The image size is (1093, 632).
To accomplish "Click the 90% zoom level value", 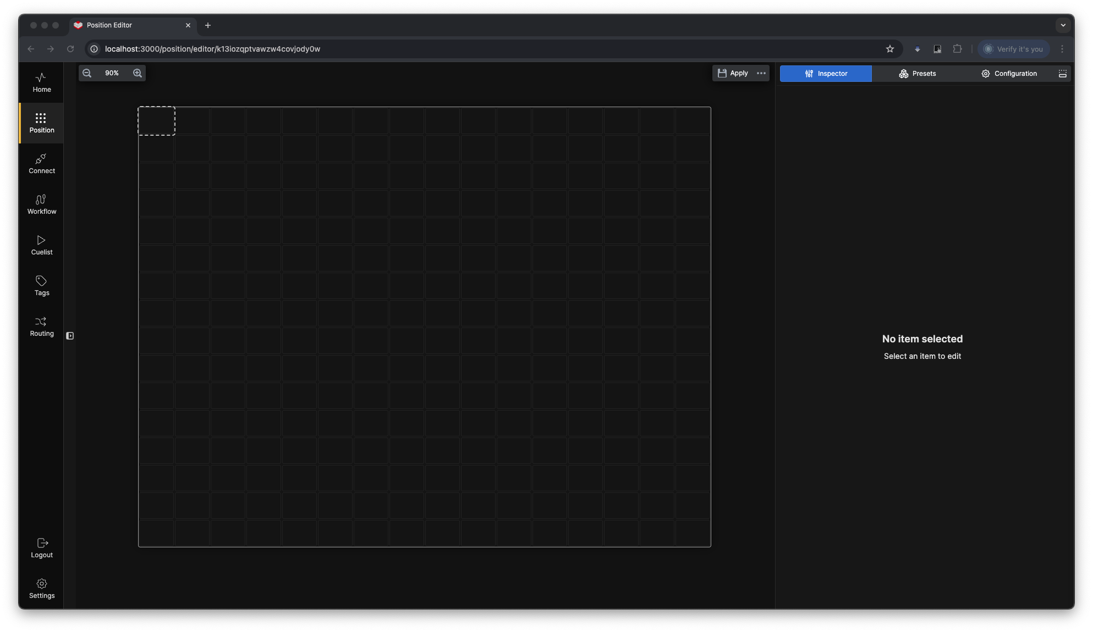I will coord(112,73).
